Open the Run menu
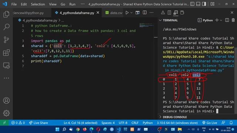The width and height of the screenshot is (237, 133). [x=72, y=4]
